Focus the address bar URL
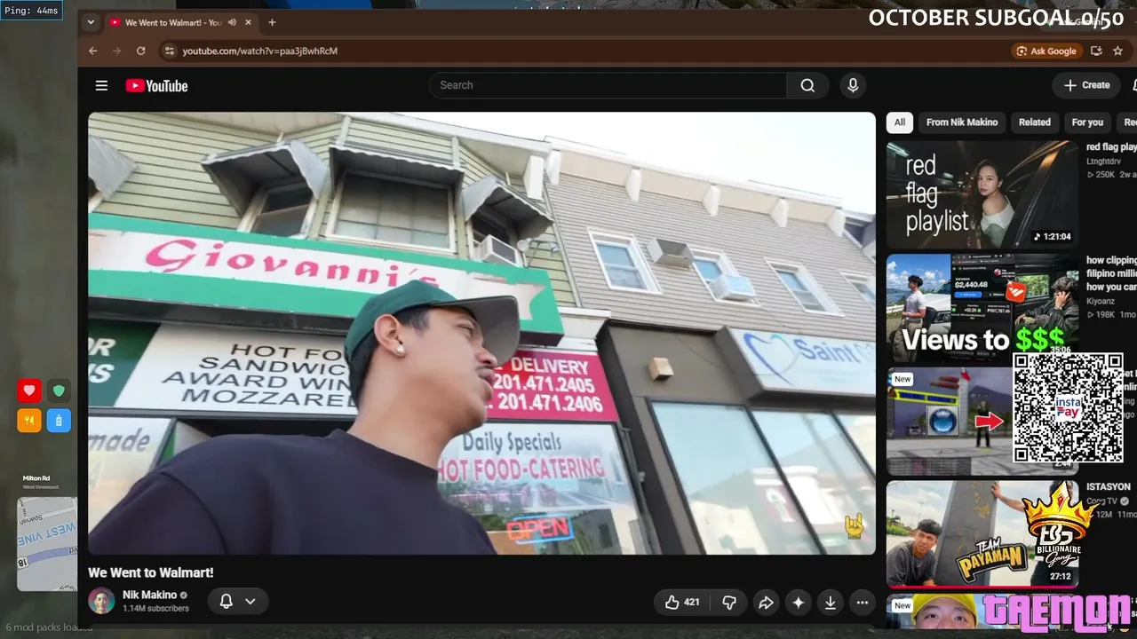The image size is (1137, 639). pos(259,51)
